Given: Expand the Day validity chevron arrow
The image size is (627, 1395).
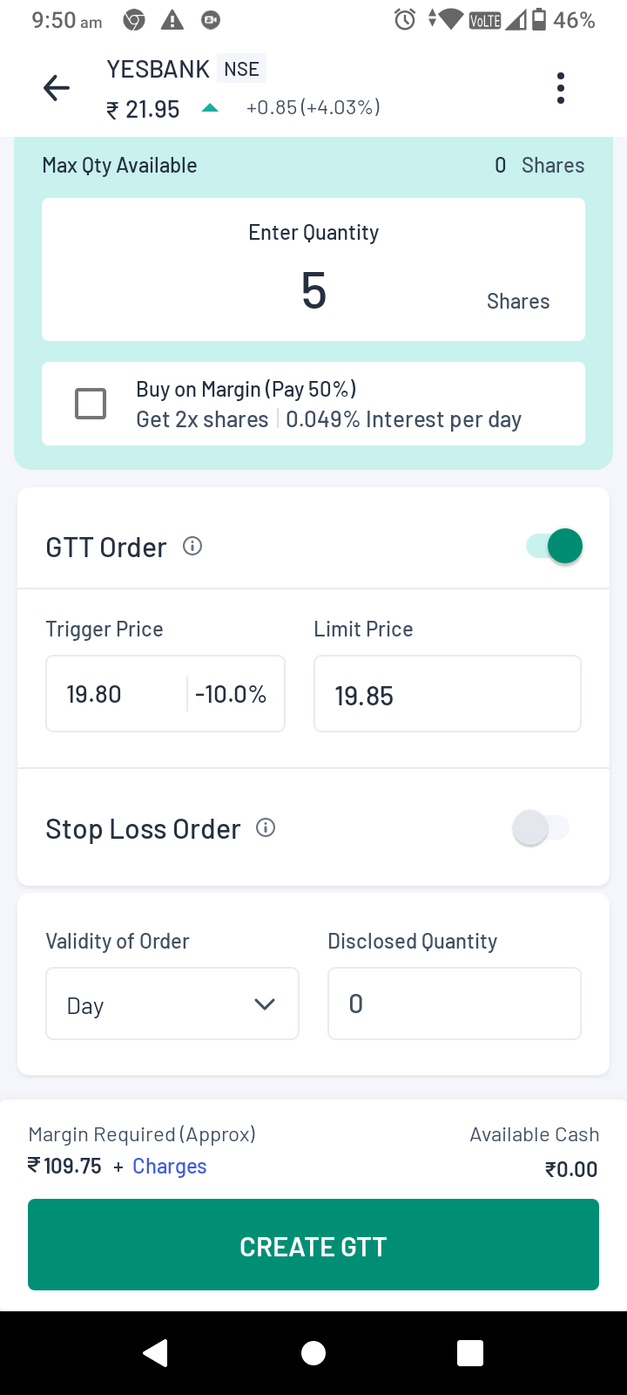Looking at the screenshot, I should 265,1004.
